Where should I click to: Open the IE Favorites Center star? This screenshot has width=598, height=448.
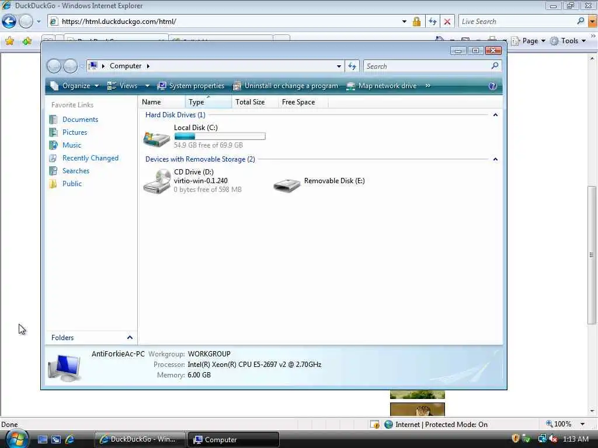coord(9,41)
